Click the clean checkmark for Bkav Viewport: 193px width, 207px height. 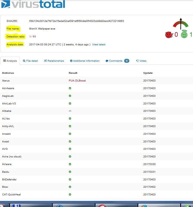point(70,187)
